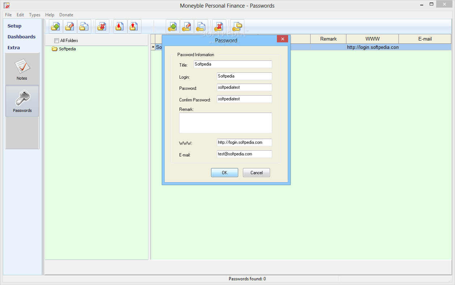Click the http://login.softpedia.con table cell
The image size is (455, 285).
tap(372, 47)
